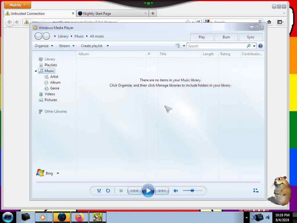The image size is (297, 223).
Task: Show hidden system tray icons
Action: point(247,217)
